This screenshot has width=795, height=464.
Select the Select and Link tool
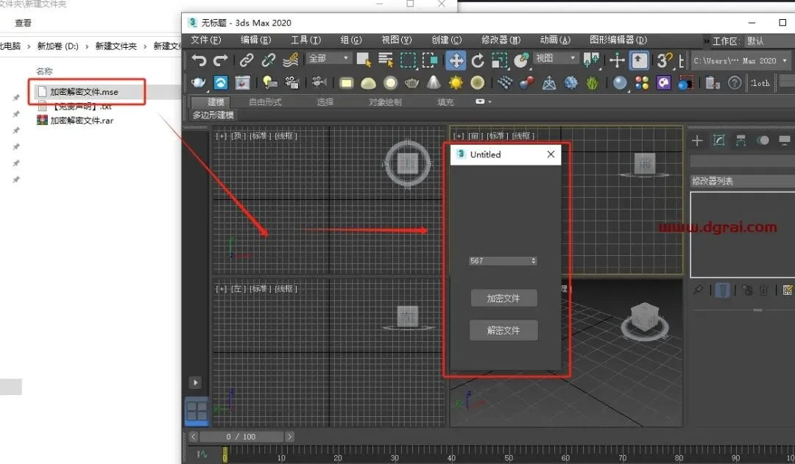coord(247,60)
